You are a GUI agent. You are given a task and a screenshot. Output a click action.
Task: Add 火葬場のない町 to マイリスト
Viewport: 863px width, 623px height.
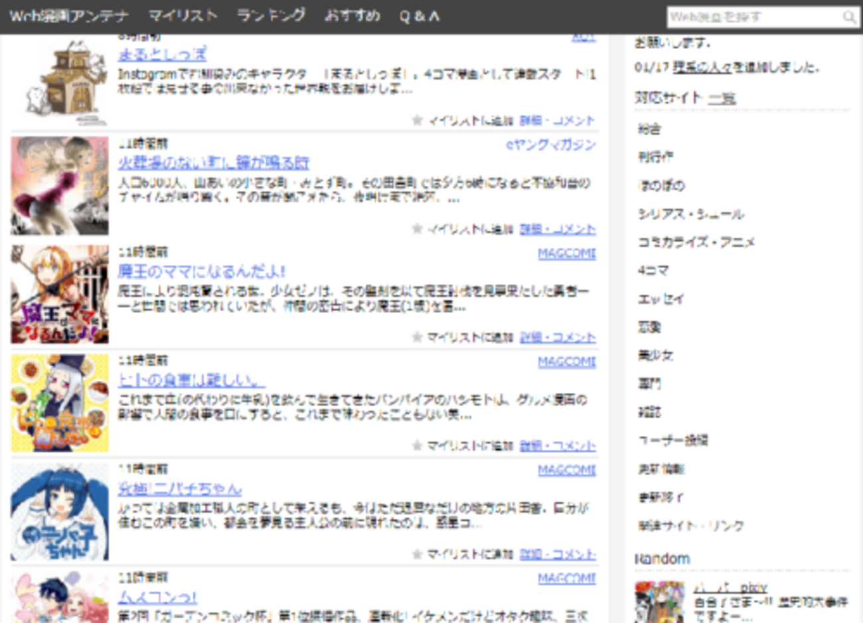click(470, 229)
